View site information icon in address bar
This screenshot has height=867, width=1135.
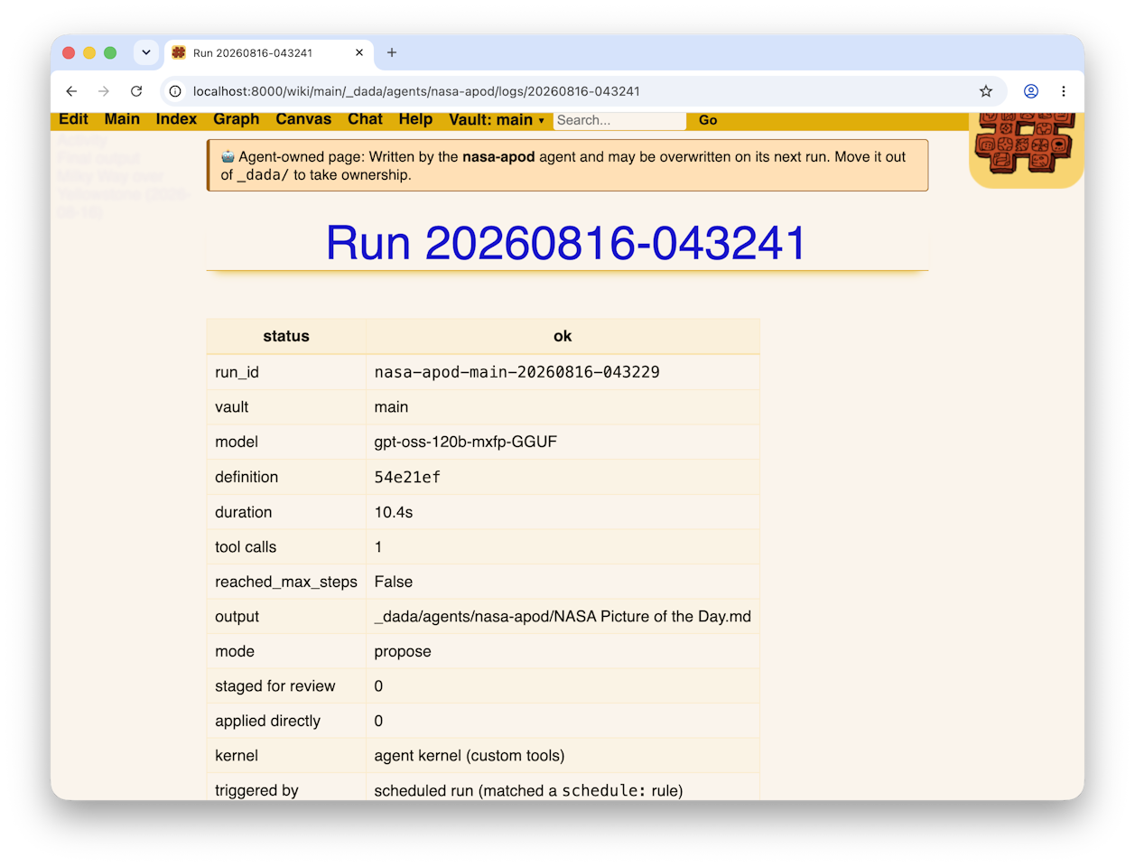175,91
